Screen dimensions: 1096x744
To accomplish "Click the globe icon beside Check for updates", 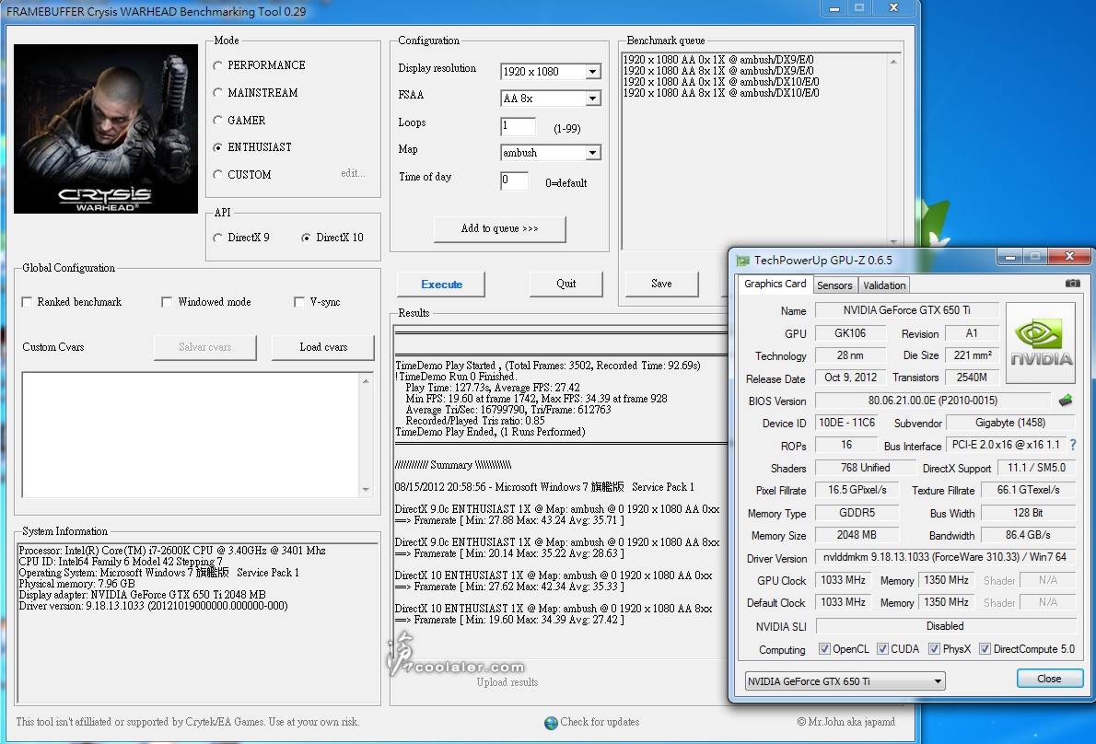I will coord(551,722).
